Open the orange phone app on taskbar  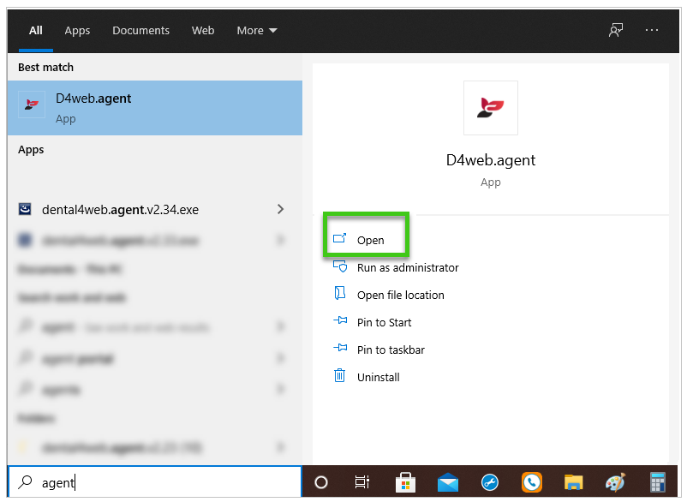(x=532, y=482)
